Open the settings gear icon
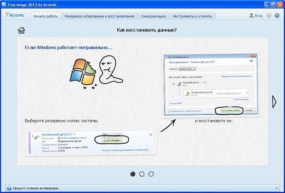The height and width of the screenshot is (193, 285). coord(269,16)
